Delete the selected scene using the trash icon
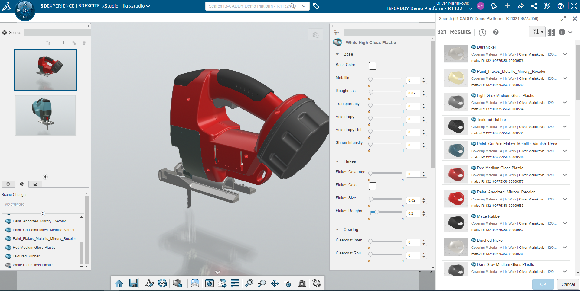Viewport: 580px width, 291px height. [84, 43]
